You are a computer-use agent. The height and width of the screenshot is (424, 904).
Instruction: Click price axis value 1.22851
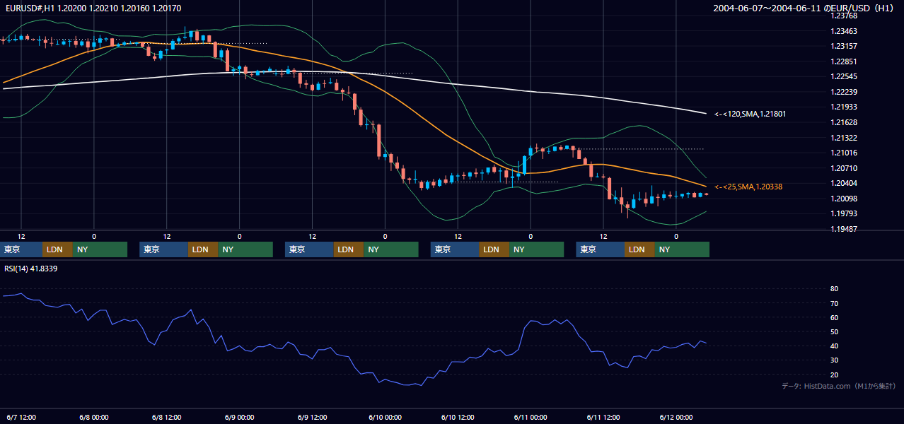tap(844, 61)
